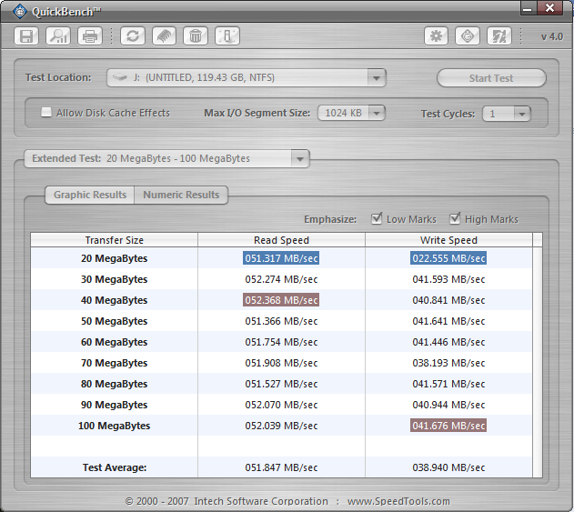Open the Test Cycles dropdown

point(520,114)
